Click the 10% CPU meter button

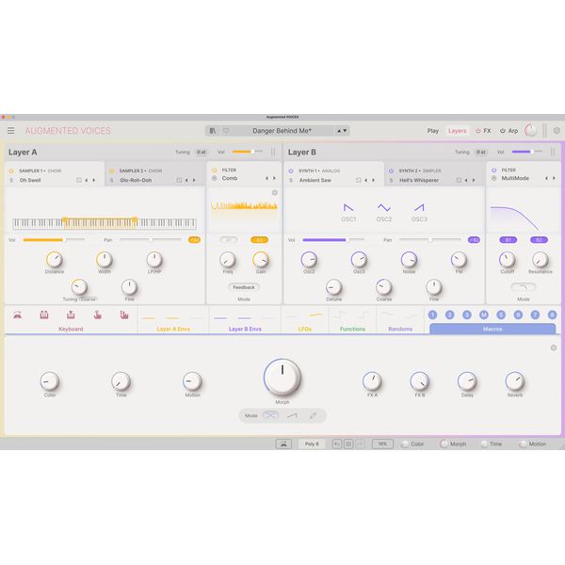click(382, 444)
